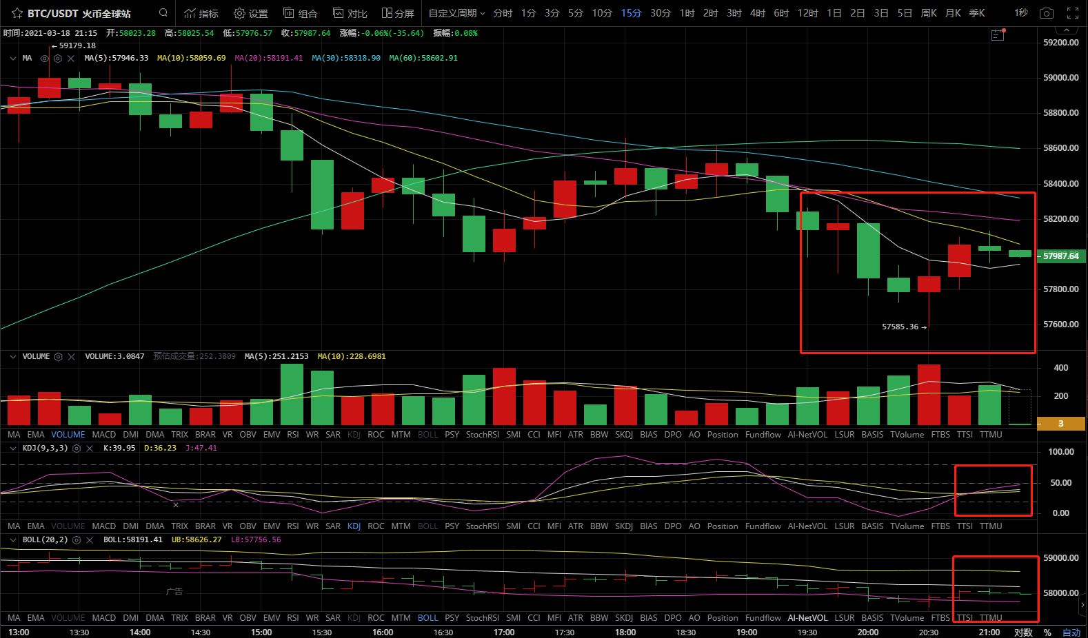
Task: Toggle 对数 logarithmic scale
Action: click(1023, 632)
